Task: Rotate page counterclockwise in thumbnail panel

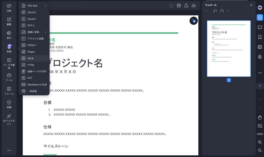Action: [x=215, y=11]
